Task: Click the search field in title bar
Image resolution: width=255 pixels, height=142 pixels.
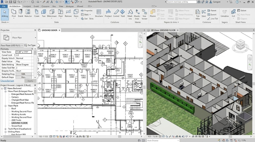Action: pyautogui.click(x=182, y=2)
